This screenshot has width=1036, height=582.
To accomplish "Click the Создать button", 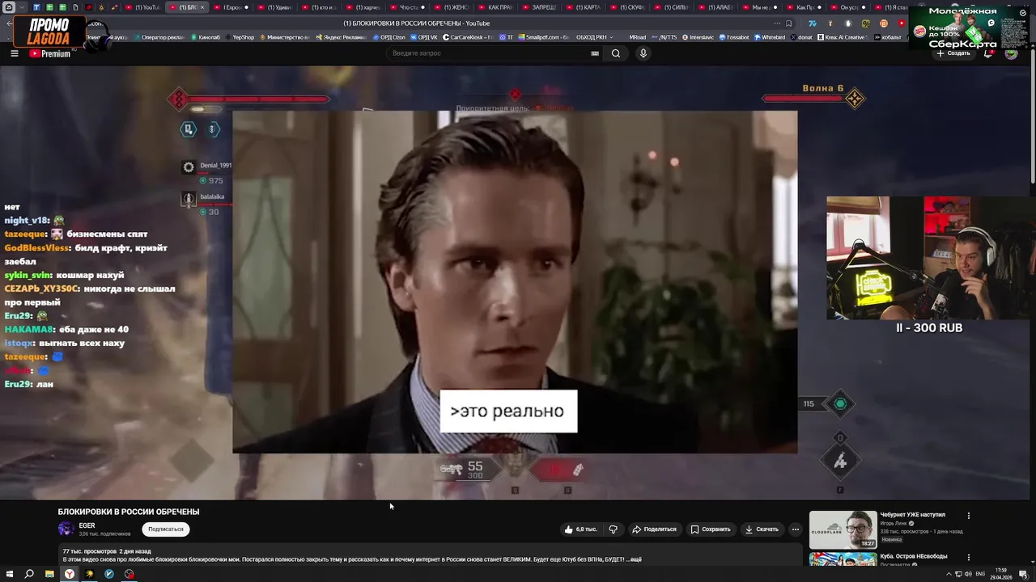I will tap(953, 53).
